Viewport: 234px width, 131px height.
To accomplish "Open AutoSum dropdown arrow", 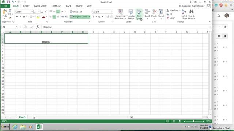I will click(180, 11).
